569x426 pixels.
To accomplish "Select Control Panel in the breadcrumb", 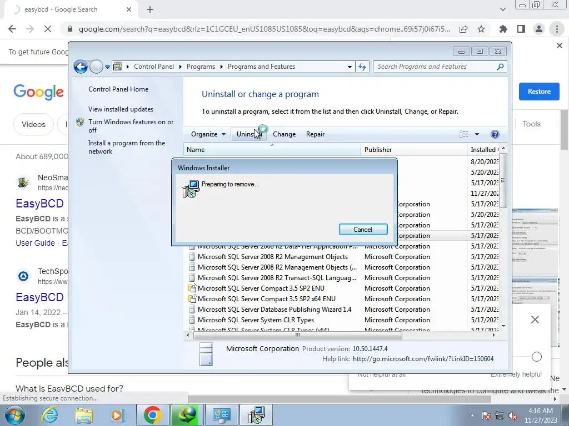I will pos(154,67).
